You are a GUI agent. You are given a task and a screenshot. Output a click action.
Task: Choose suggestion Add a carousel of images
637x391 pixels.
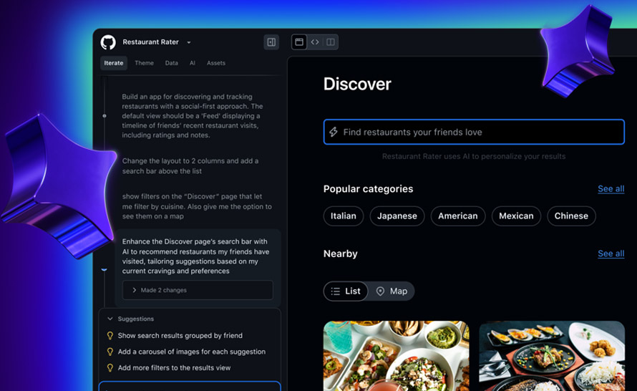[x=191, y=352]
